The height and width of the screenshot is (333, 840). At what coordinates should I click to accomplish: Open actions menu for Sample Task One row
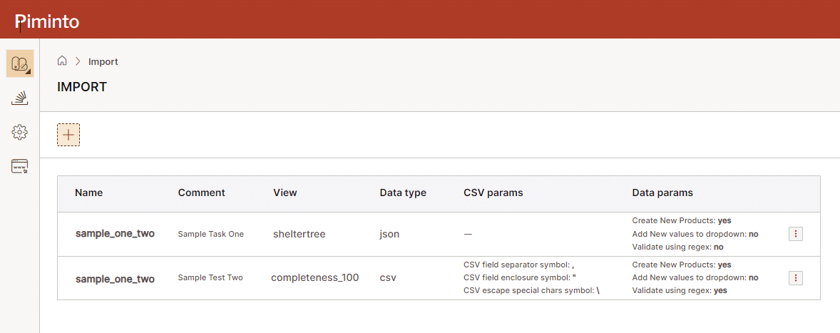[796, 234]
